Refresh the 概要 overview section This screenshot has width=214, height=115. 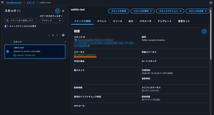click(204, 31)
